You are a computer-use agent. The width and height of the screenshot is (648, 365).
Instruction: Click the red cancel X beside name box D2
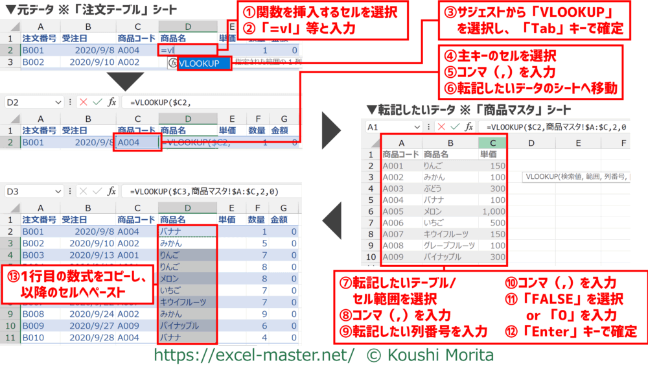coord(83,102)
